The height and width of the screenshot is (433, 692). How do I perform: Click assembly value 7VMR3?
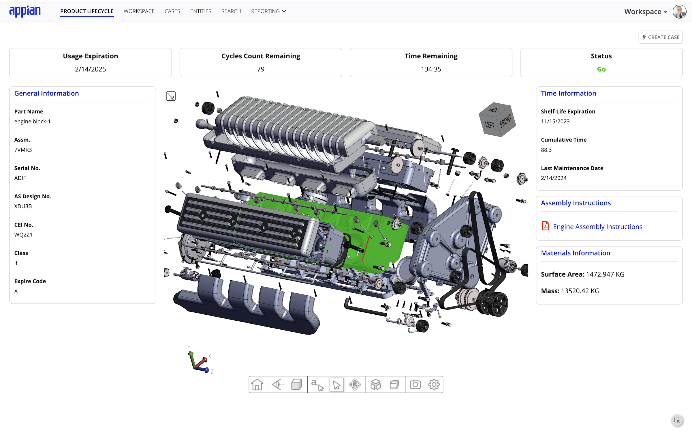tap(23, 150)
